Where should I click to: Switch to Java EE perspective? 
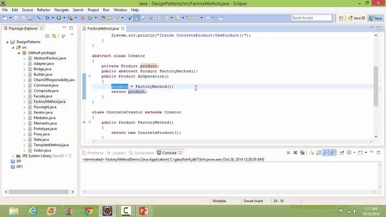[356, 18]
